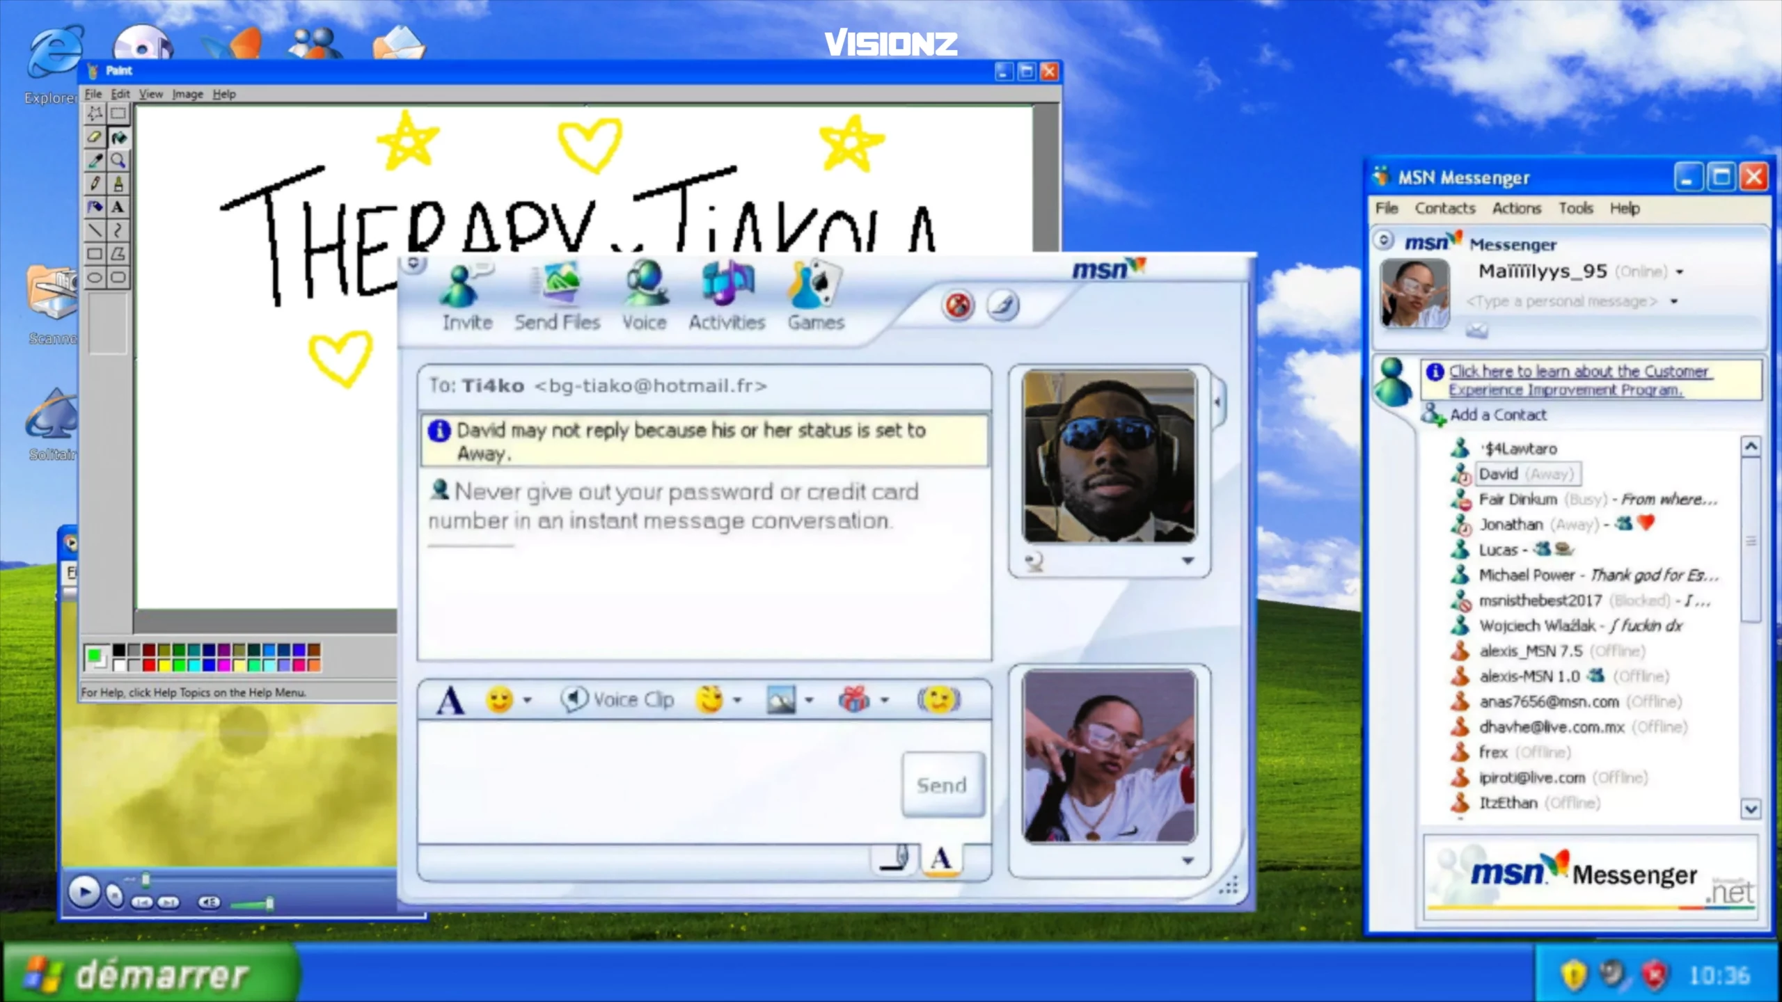
Task: Select the Free-Form Select tool in Paint
Action: (95, 113)
